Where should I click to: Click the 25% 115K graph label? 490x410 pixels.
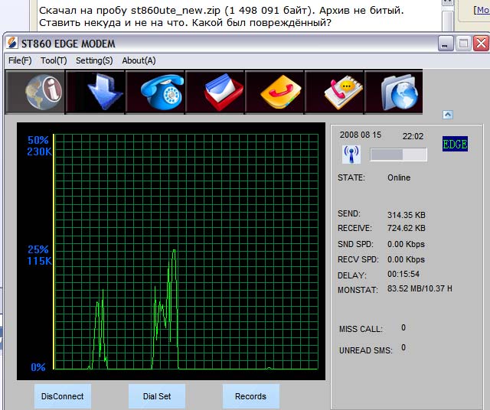39,255
